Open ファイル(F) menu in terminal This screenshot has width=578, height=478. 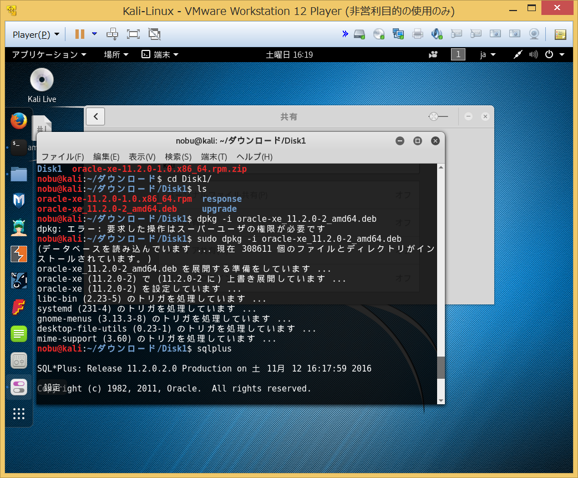[63, 156]
